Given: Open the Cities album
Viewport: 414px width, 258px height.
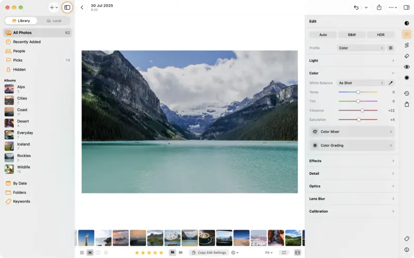Looking at the screenshot, I should (37, 100).
